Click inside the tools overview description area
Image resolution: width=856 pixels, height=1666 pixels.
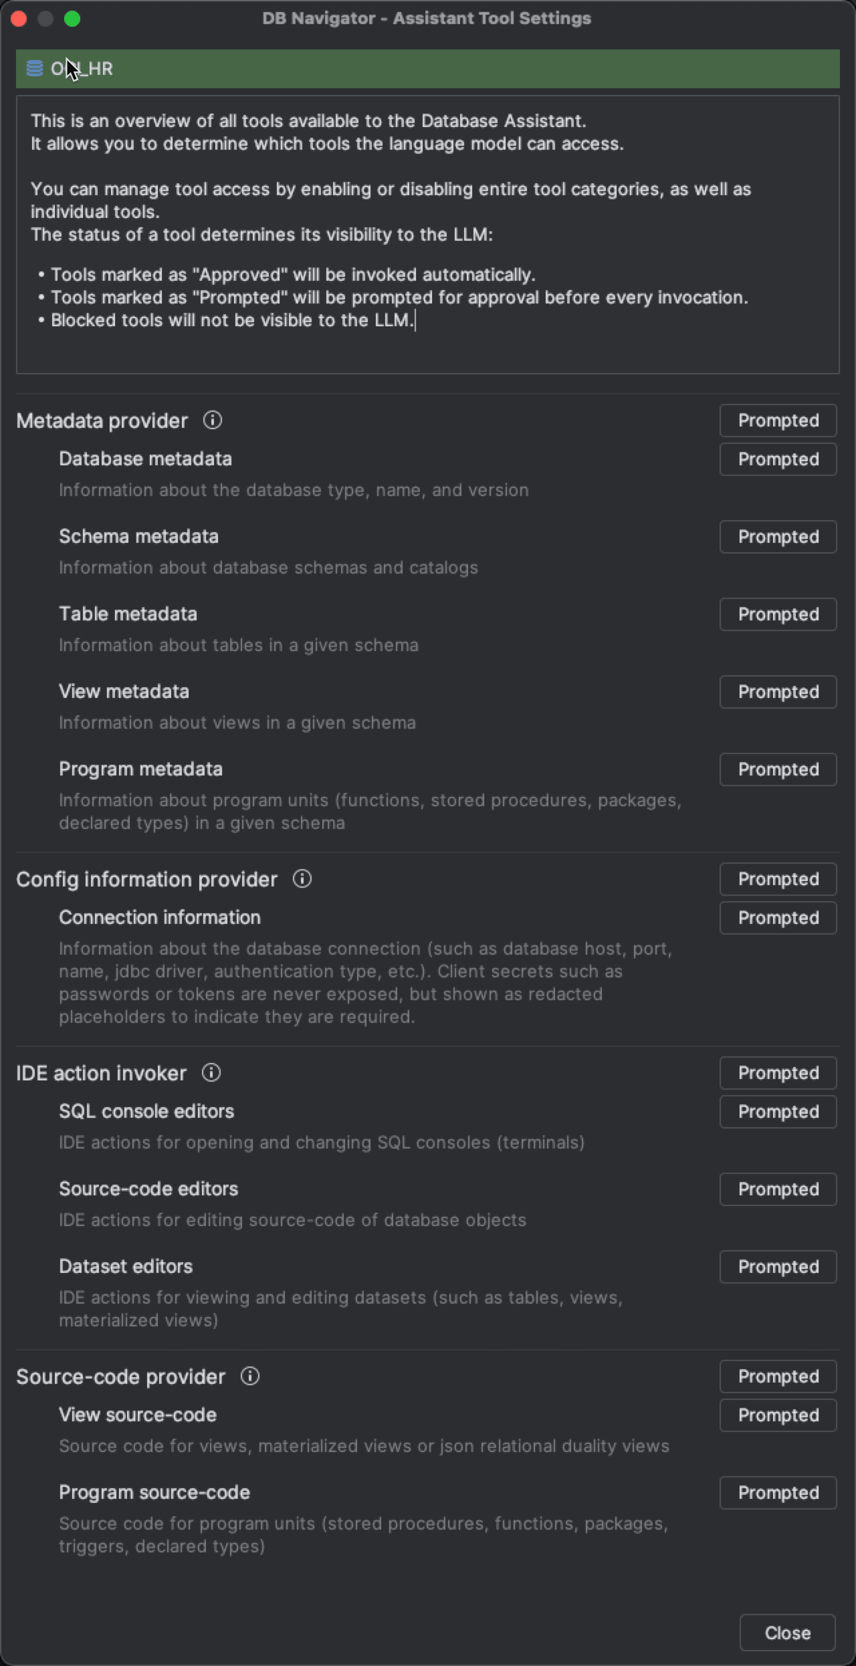tap(428, 234)
